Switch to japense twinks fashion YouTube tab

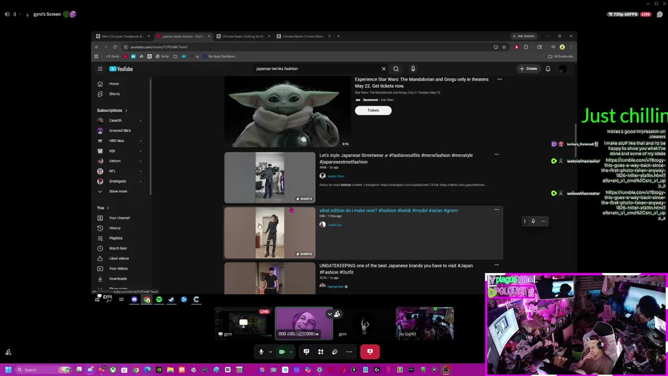coord(183,37)
